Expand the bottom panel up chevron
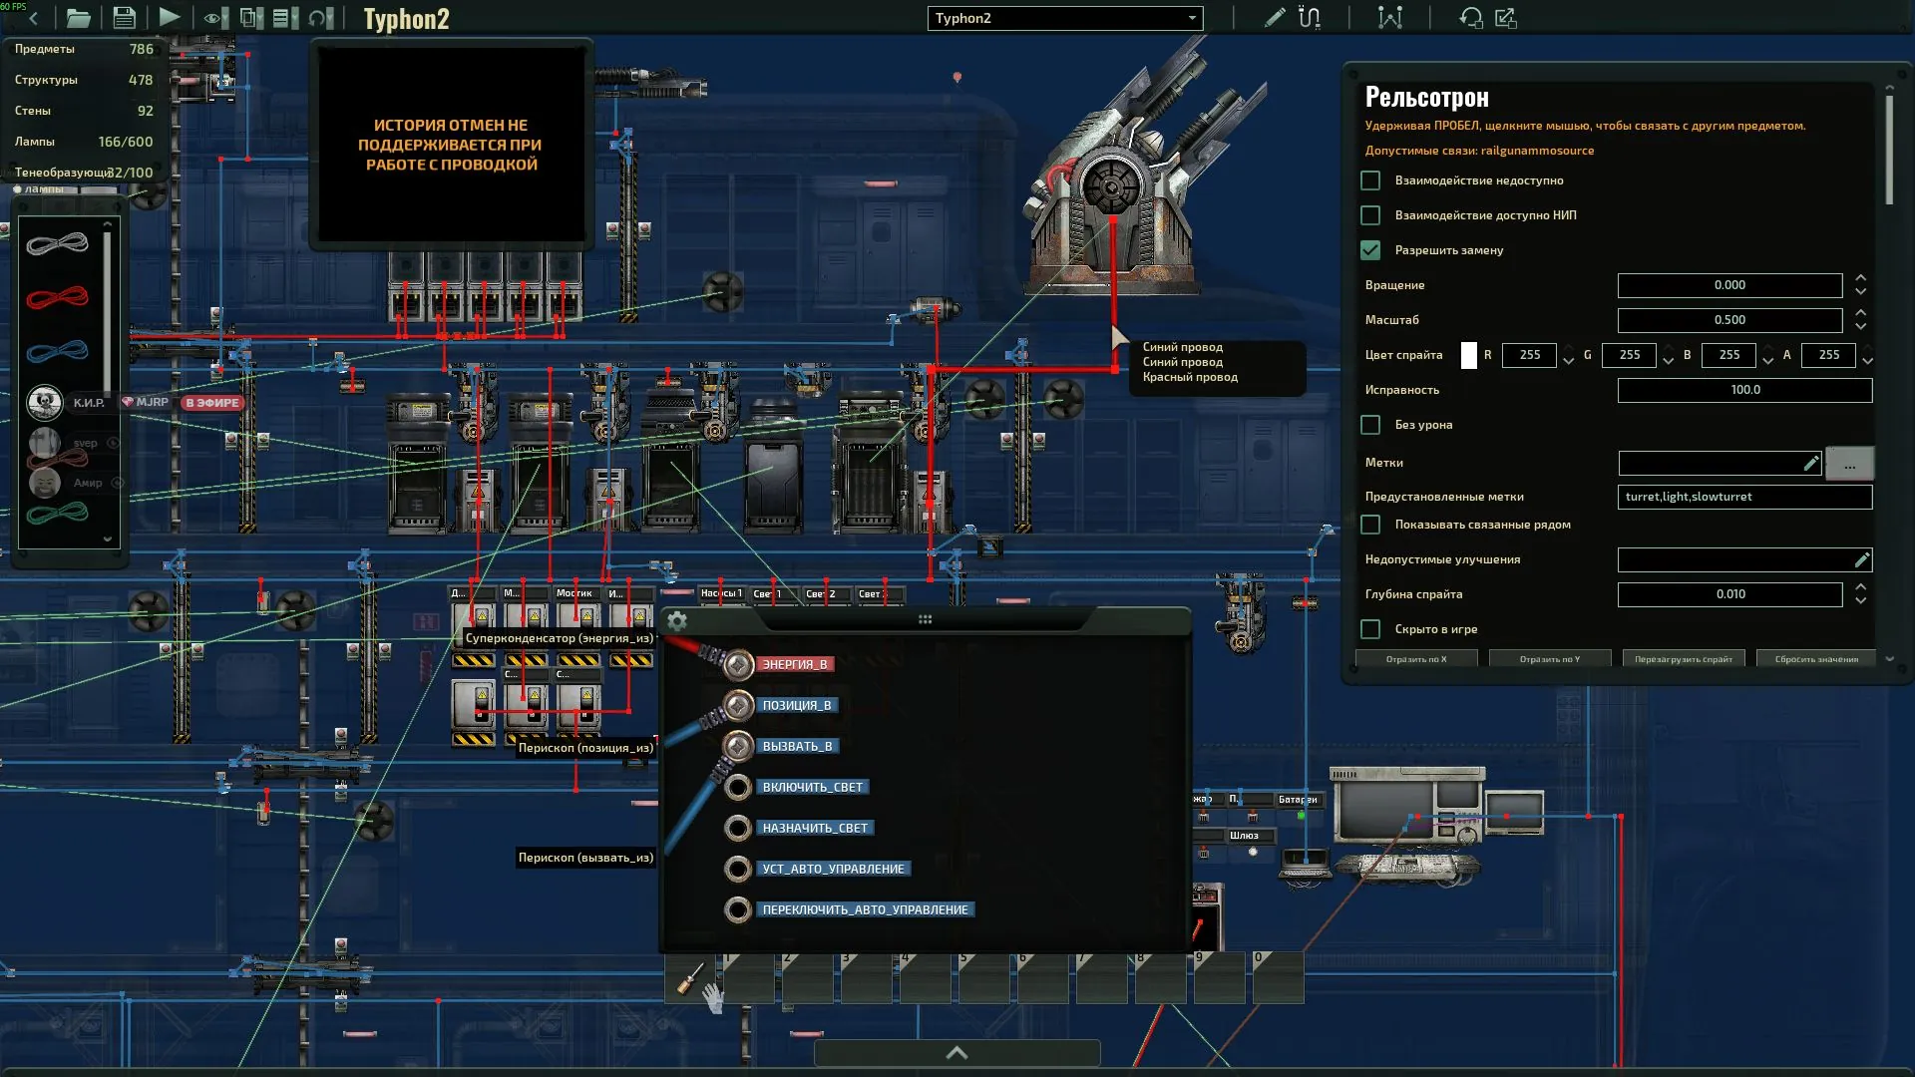 tap(957, 1053)
